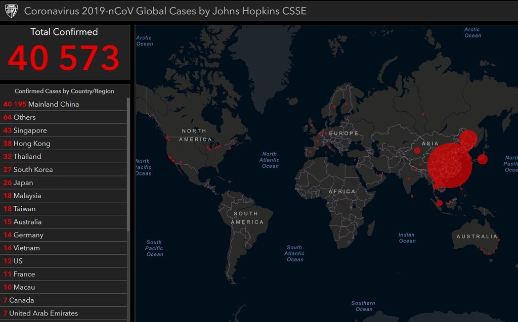518x322 pixels.
Task: Click the largest red circle over China
Action: coord(449,165)
